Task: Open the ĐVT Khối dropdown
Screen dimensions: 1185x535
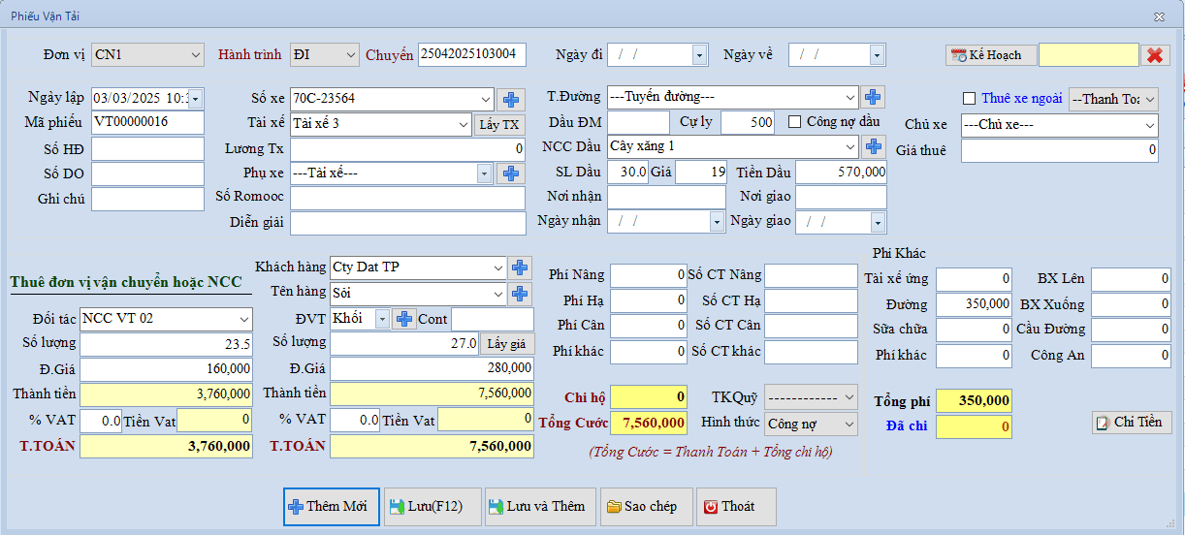Action: click(382, 319)
